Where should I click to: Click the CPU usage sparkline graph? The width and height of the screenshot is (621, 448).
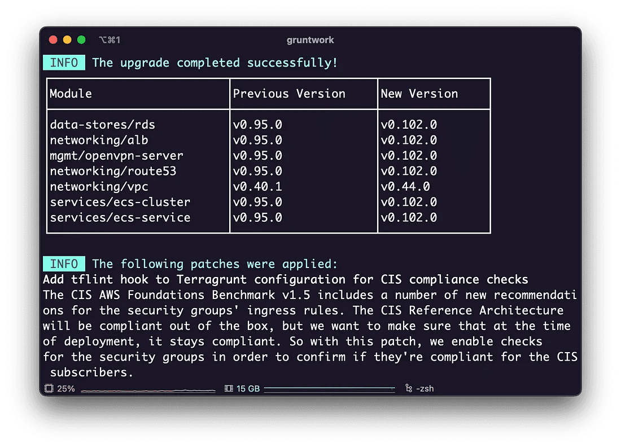coord(148,390)
